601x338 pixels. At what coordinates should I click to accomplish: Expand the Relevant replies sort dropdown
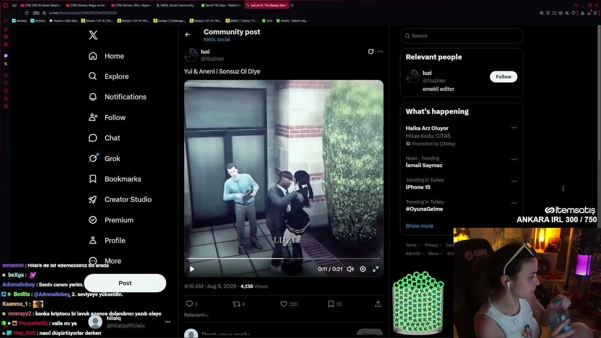(x=196, y=315)
